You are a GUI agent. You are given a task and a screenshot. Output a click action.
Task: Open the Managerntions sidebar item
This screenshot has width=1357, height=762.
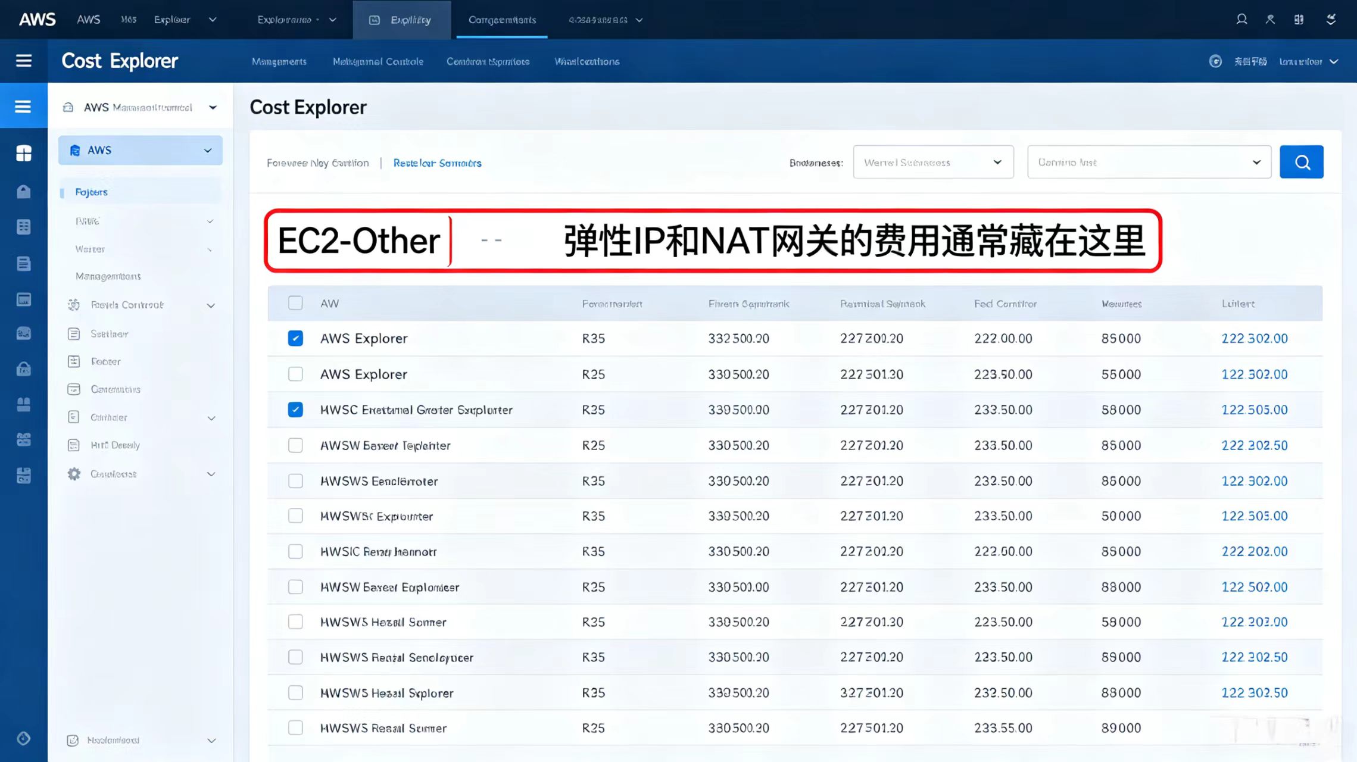pyautogui.click(x=108, y=276)
